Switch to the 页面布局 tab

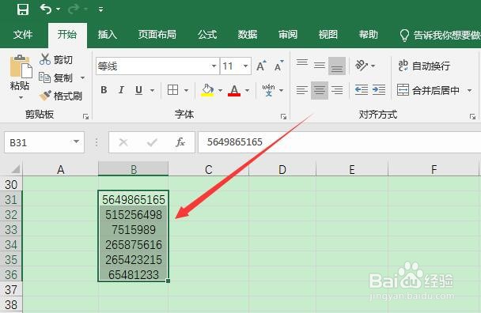[x=157, y=34]
